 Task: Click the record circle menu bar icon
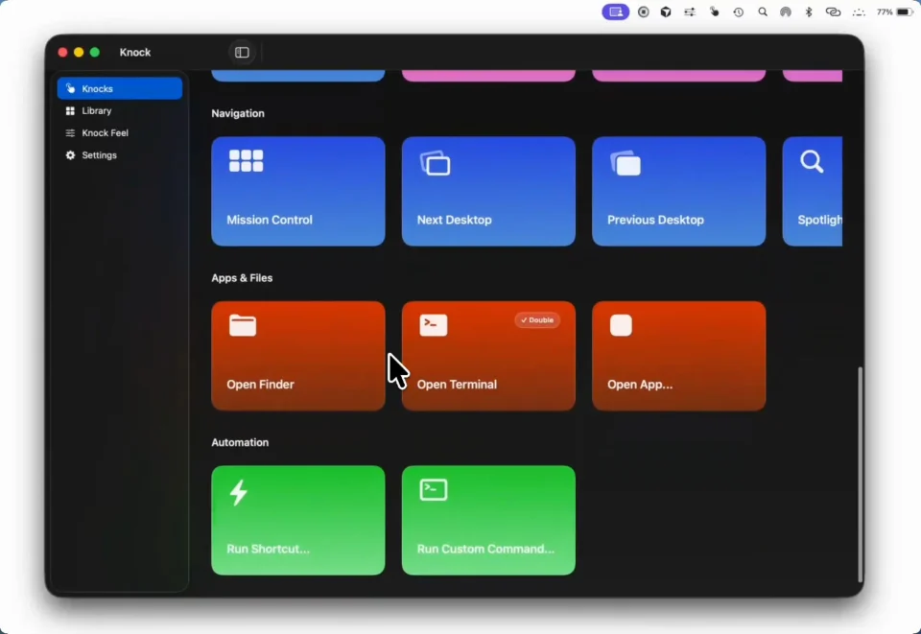tap(643, 12)
